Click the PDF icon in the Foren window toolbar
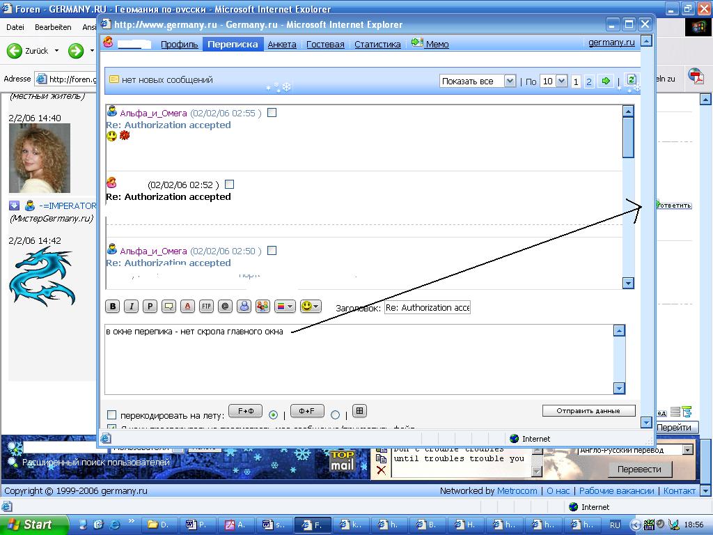 point(696,76)
